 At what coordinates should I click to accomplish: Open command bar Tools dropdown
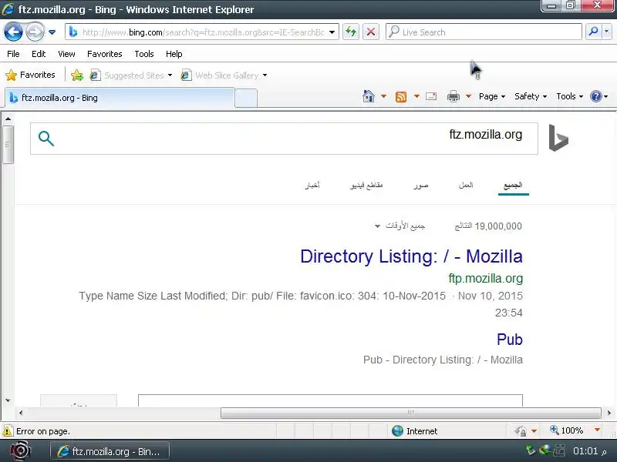tap(569, 96)
